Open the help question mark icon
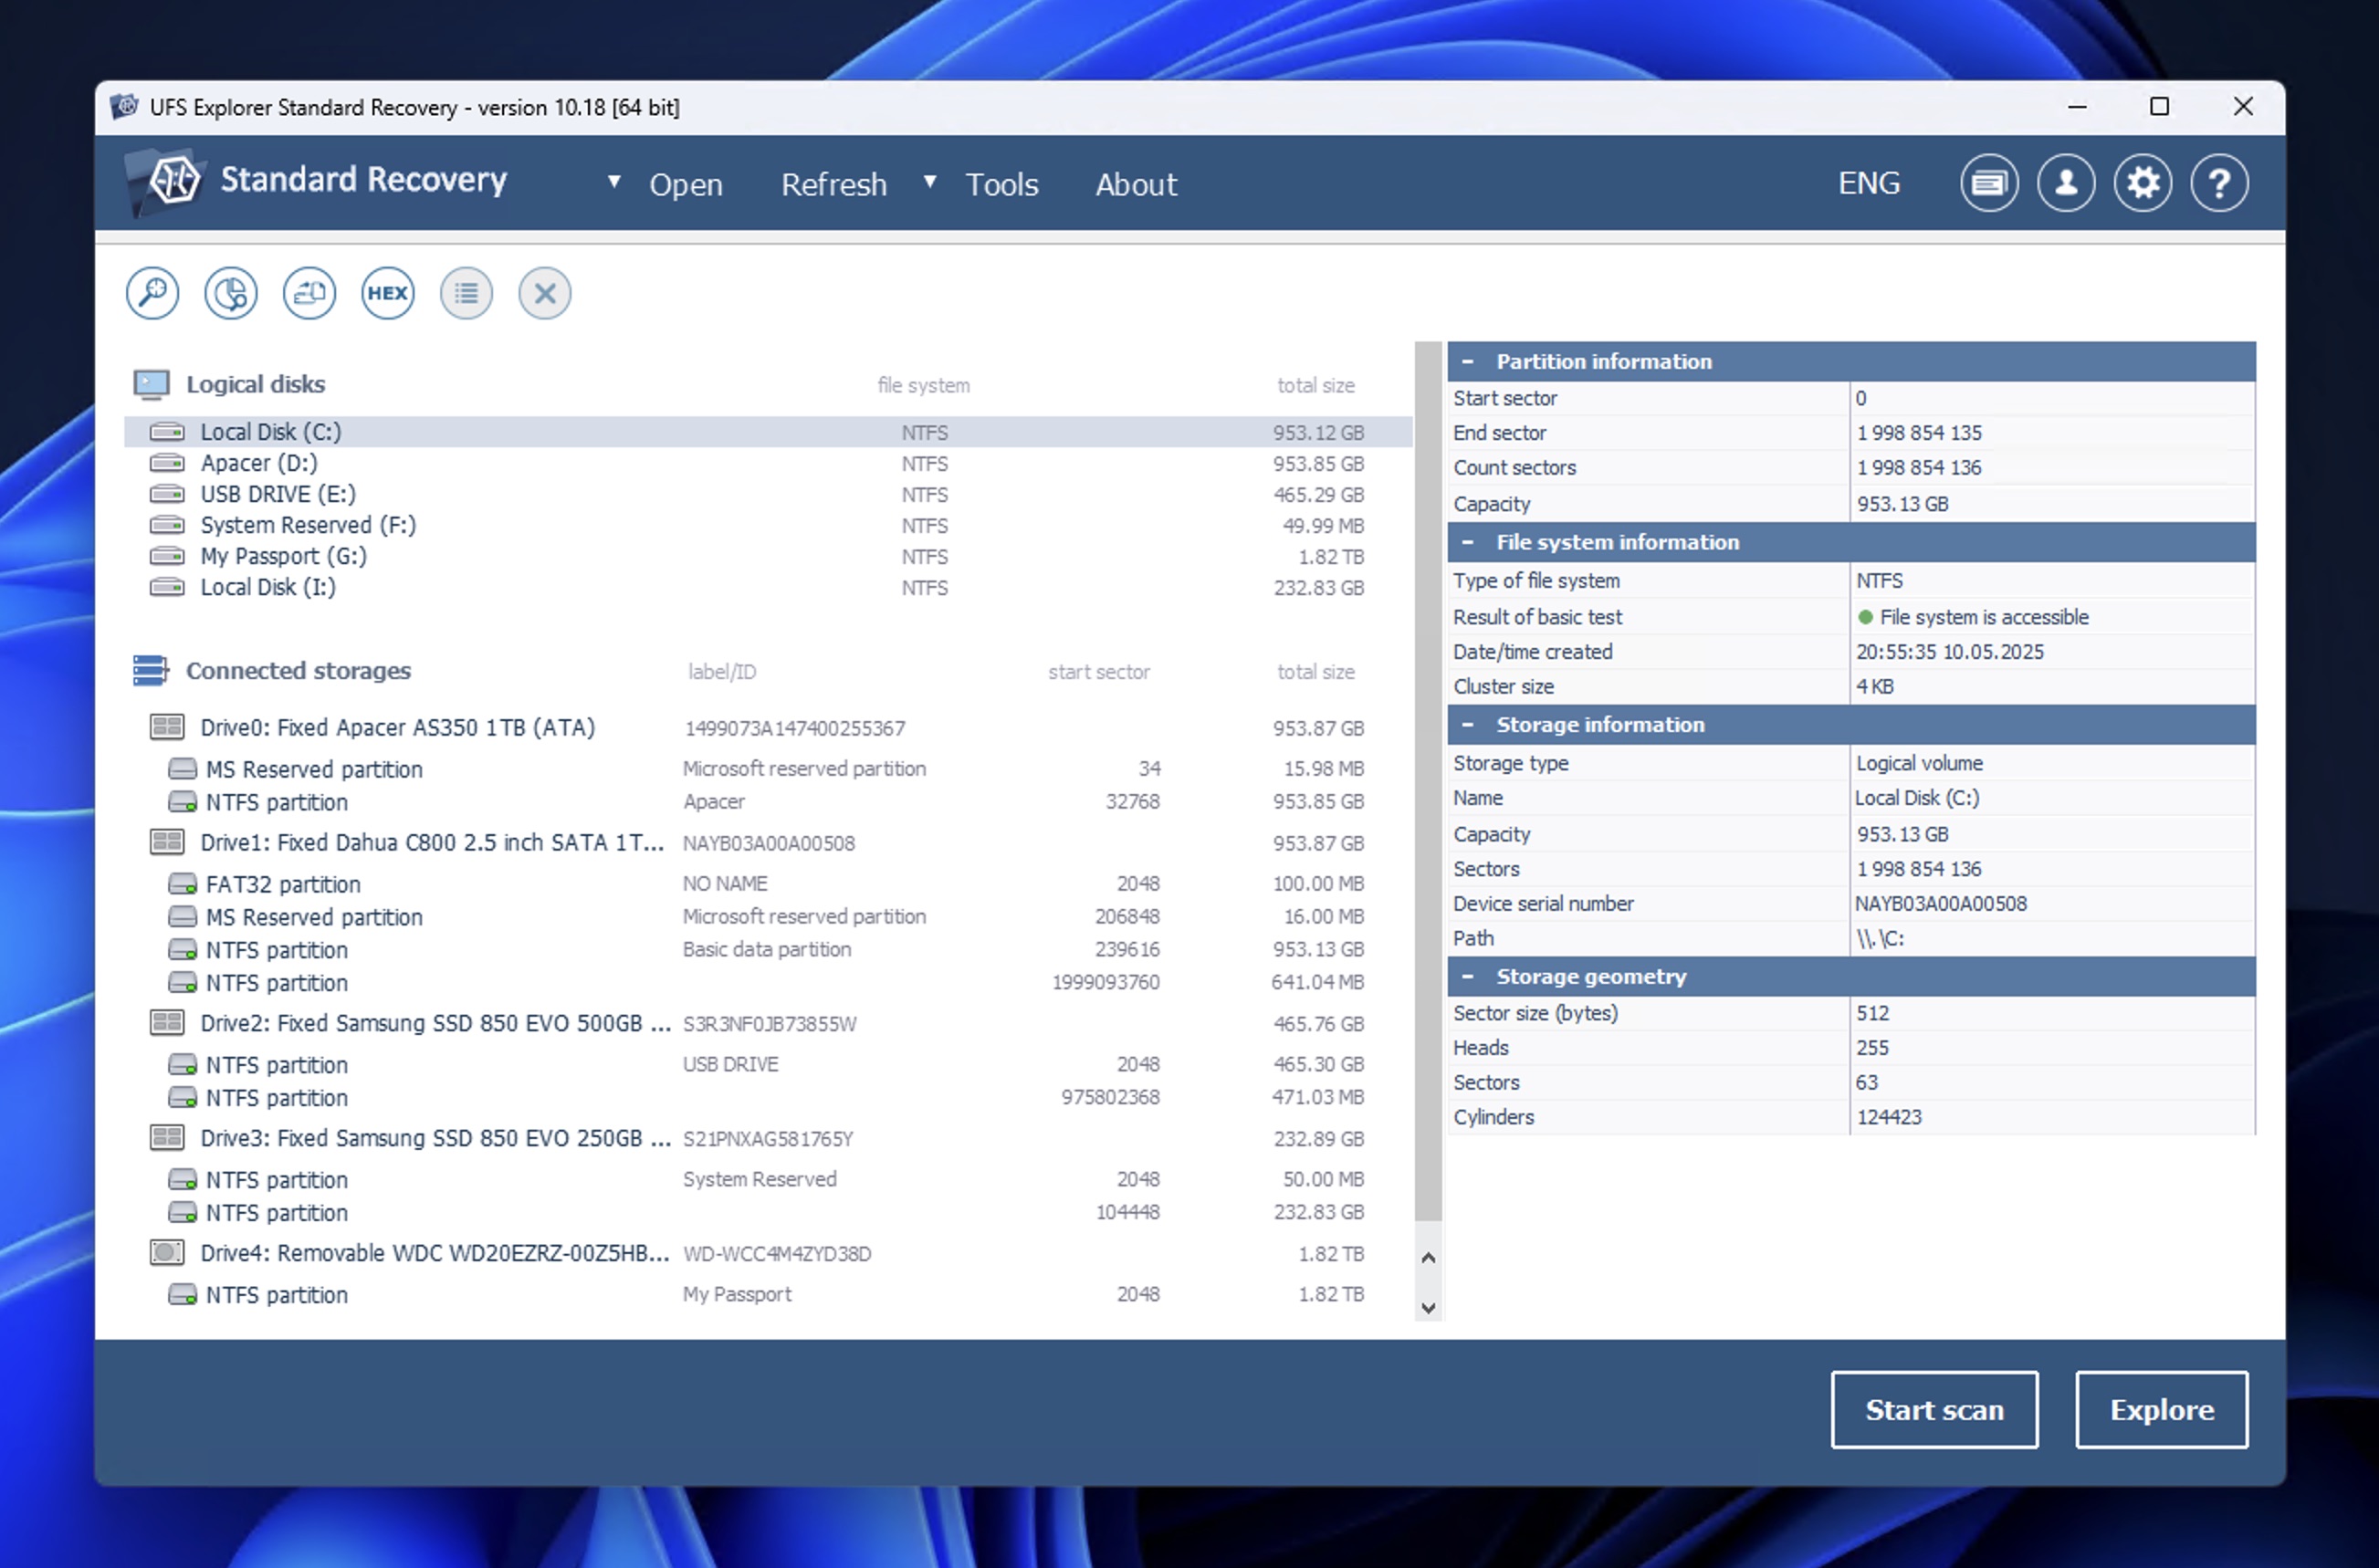 click(x=2220, y=183)
